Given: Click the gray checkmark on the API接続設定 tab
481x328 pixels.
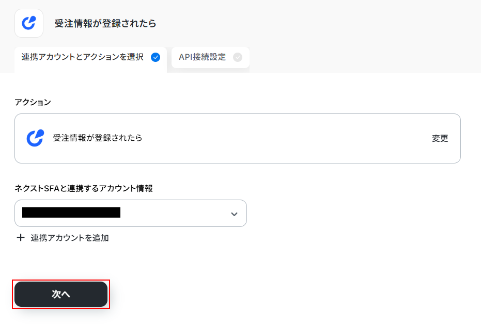Looking at the screenshot, I should pyautogui.click(x=237, y=57).
